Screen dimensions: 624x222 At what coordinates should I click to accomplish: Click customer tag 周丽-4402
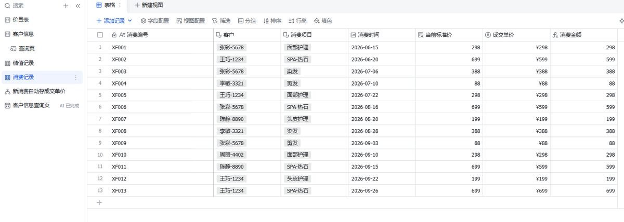click(x=231, y=155)
